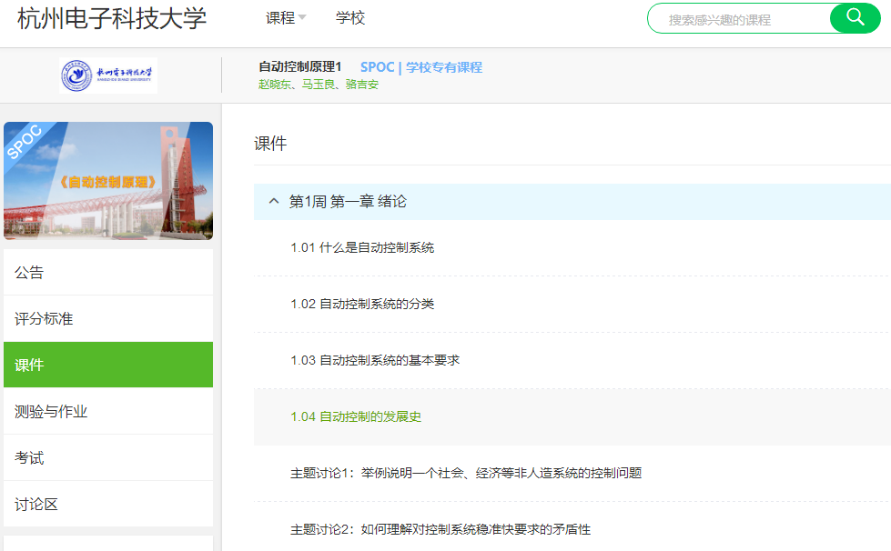891x551 pixels.
Task: Click instructor name 赵晓东
Action: click(x=275, y=85)
